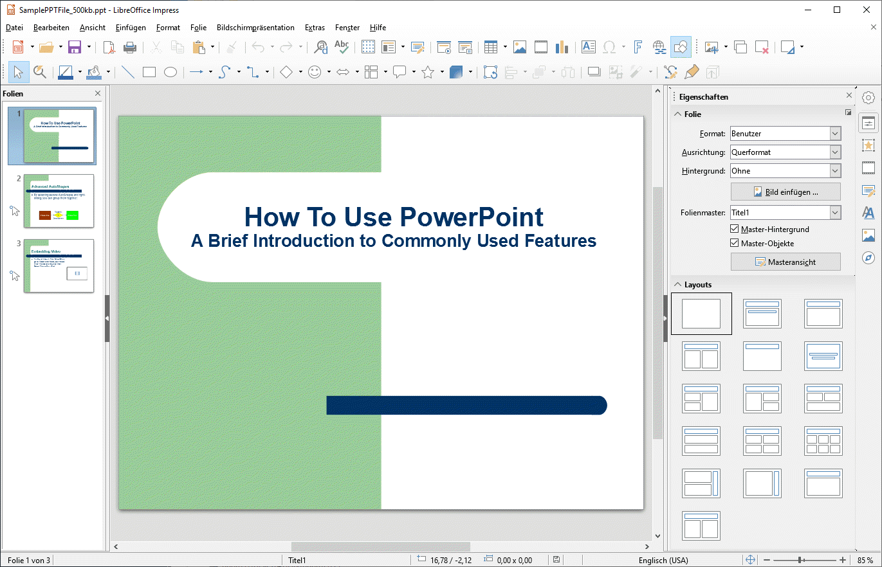The width and height of the screenshot is (882, 567).
Task: Click the Rotate object tool
Action: (491, 72)
